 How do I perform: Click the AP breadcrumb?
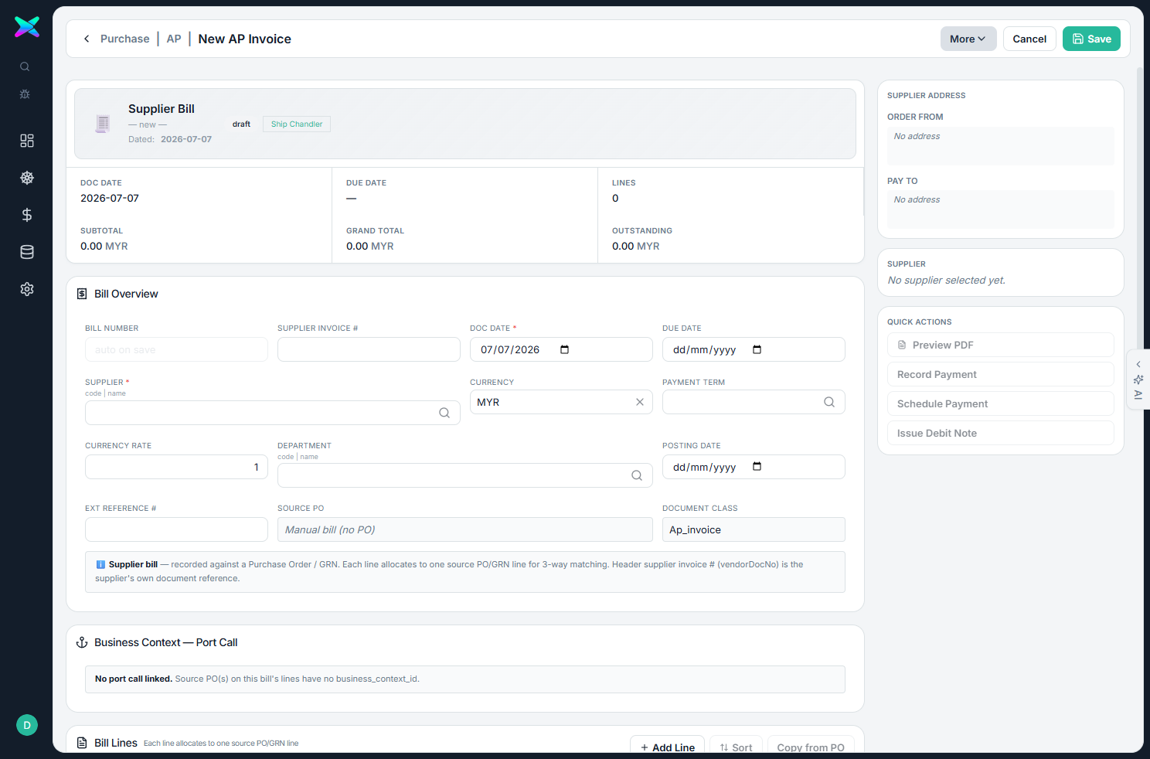174,39
